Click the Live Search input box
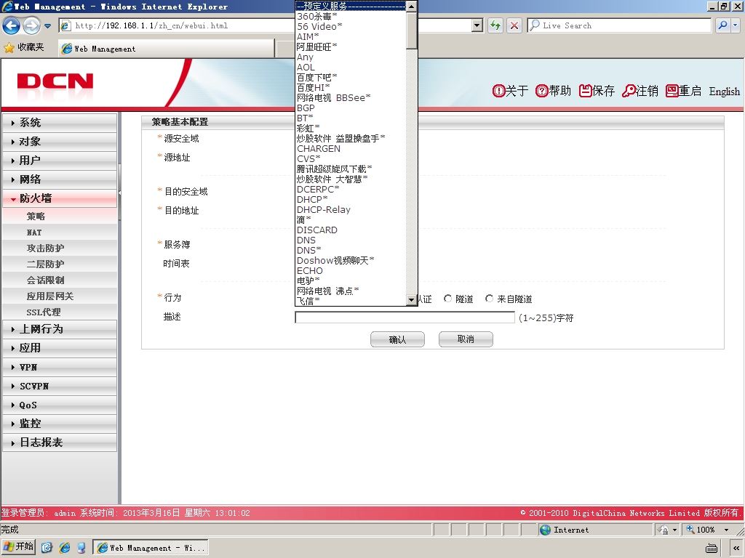Image resolution: width=745 pixels, height=558 pixels. coord(619,25)
